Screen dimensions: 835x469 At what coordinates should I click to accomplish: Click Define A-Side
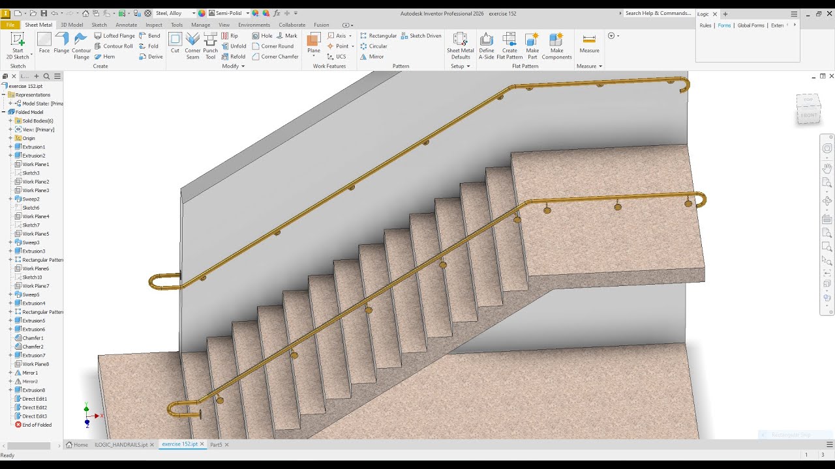[x=487, y=46]
